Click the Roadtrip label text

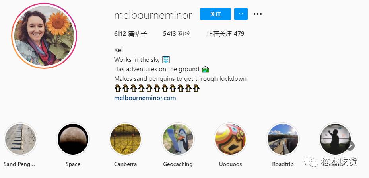[283, 164]
